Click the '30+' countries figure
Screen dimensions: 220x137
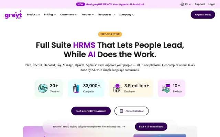pos(54,86)
